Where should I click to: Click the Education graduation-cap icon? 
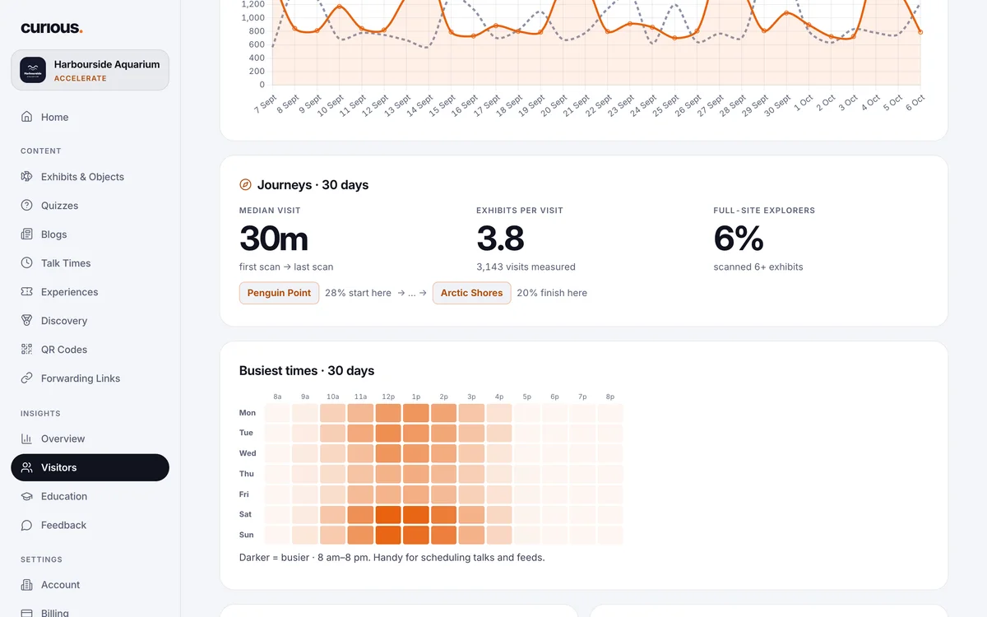27,496
